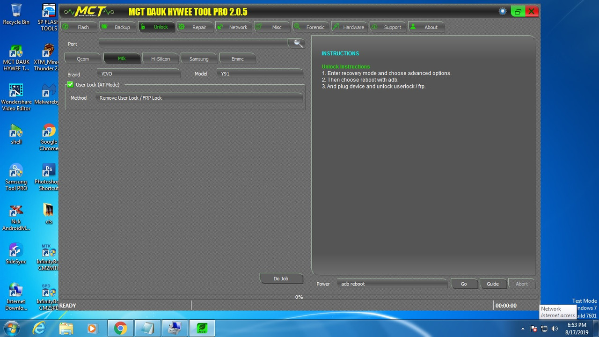Open Nck AndroidMTK desktop shortcut
Image resolution: width=599 pixels, height=337 pixels.
(x=16, y=218)
